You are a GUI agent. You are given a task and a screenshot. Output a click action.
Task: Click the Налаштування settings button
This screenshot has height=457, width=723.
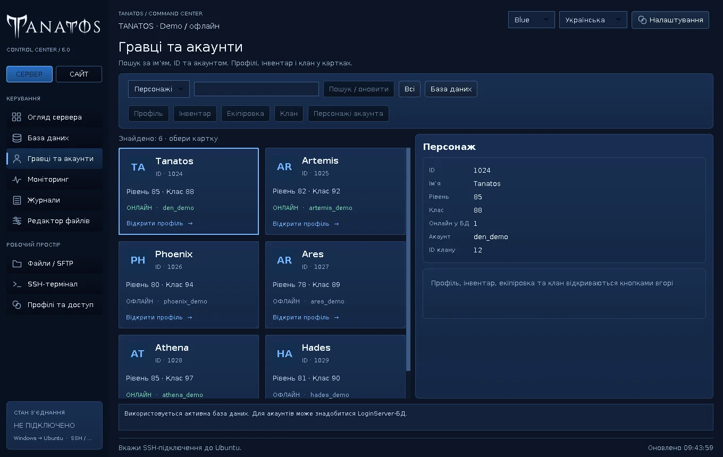(x=670, y=20)
